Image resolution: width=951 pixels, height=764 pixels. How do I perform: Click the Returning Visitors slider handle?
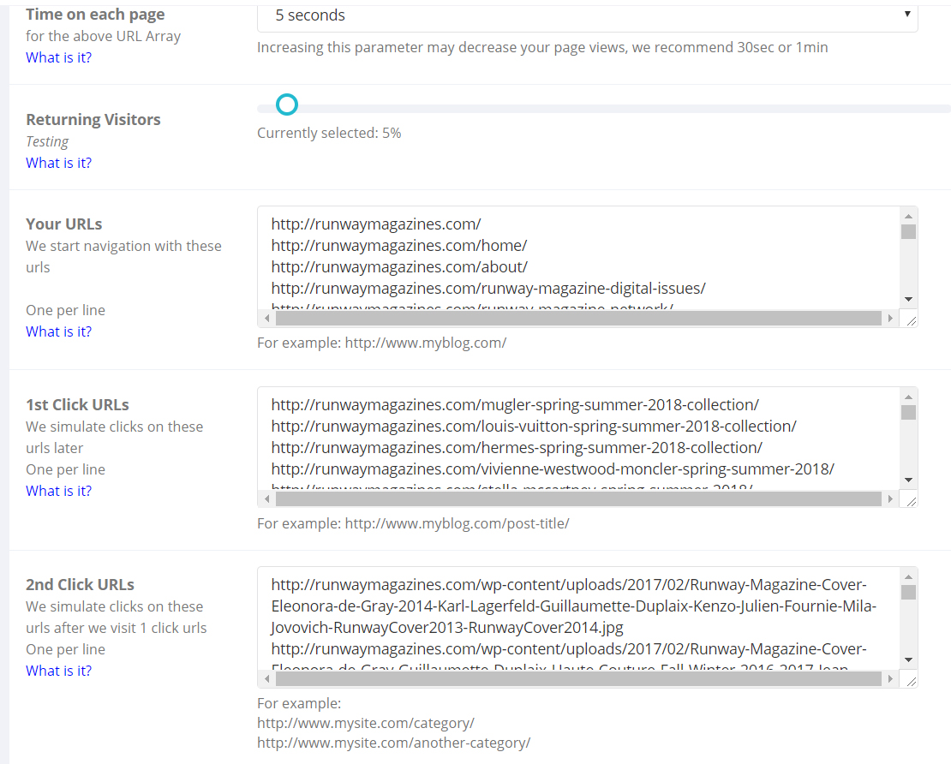(x=288, y=104)
